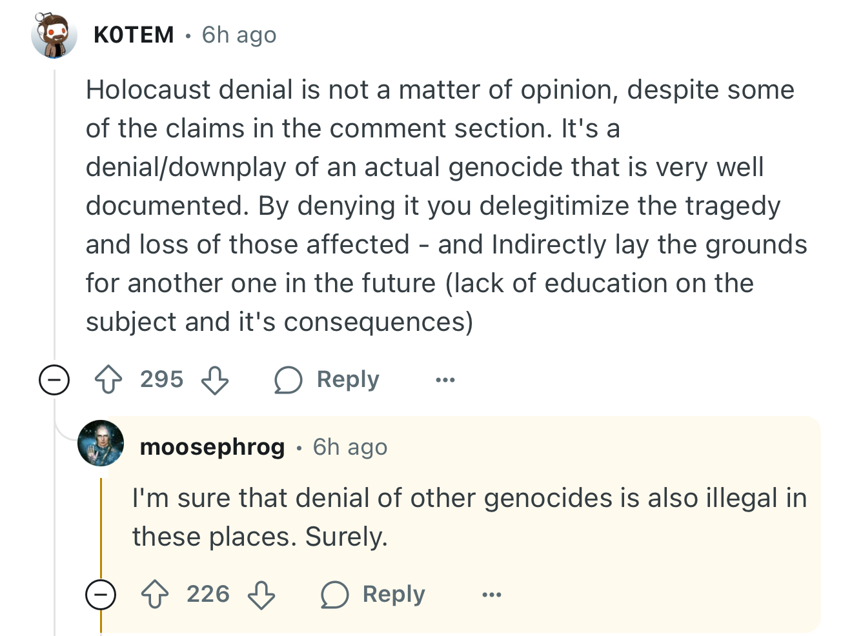Screen dimensions: 852x636
Task: Downvote K0TEM's comment
Action: 215,380
